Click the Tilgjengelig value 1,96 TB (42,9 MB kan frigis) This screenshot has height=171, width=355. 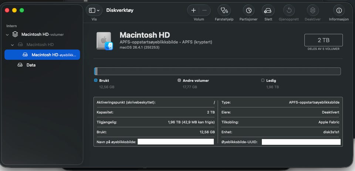tap(191, 122)
